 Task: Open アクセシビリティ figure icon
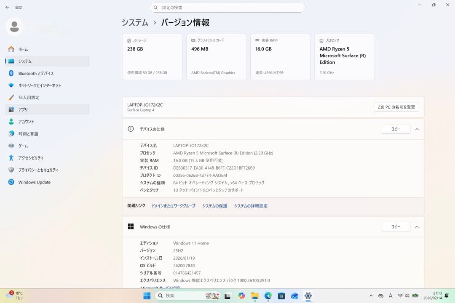pyautogui.click(x=11, y=158)
